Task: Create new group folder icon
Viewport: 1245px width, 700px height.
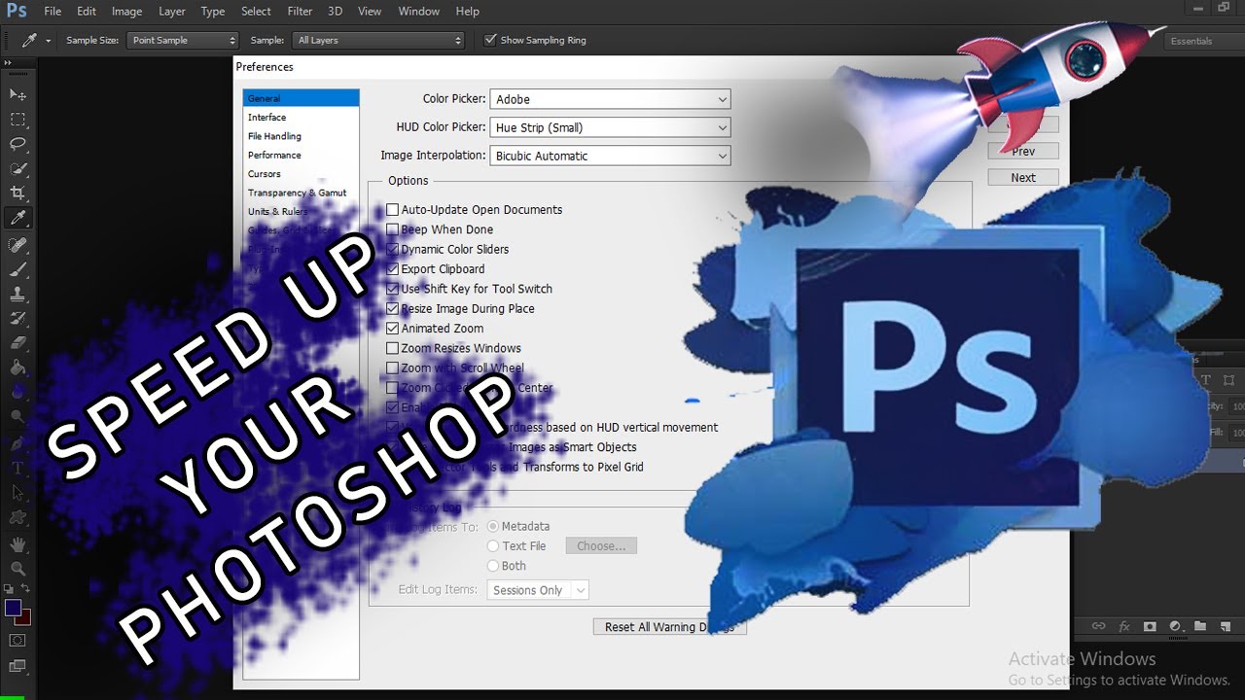Action: point(1200,626)
